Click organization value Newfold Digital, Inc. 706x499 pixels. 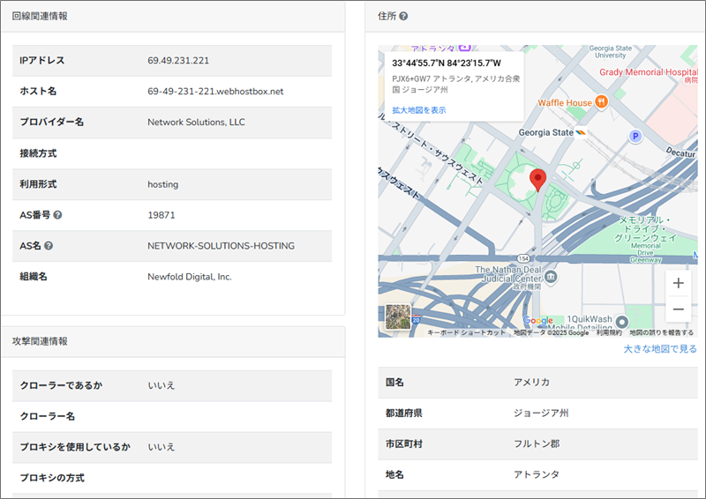click(190, 277)
